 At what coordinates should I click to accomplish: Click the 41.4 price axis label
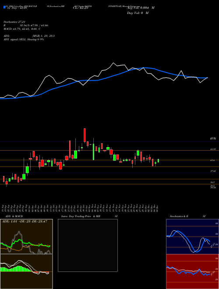click(x=212, y=160)
